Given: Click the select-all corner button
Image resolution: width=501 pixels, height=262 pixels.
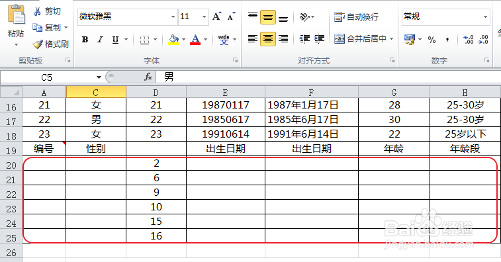Looking at the screenshot, I should pos(11,92).
